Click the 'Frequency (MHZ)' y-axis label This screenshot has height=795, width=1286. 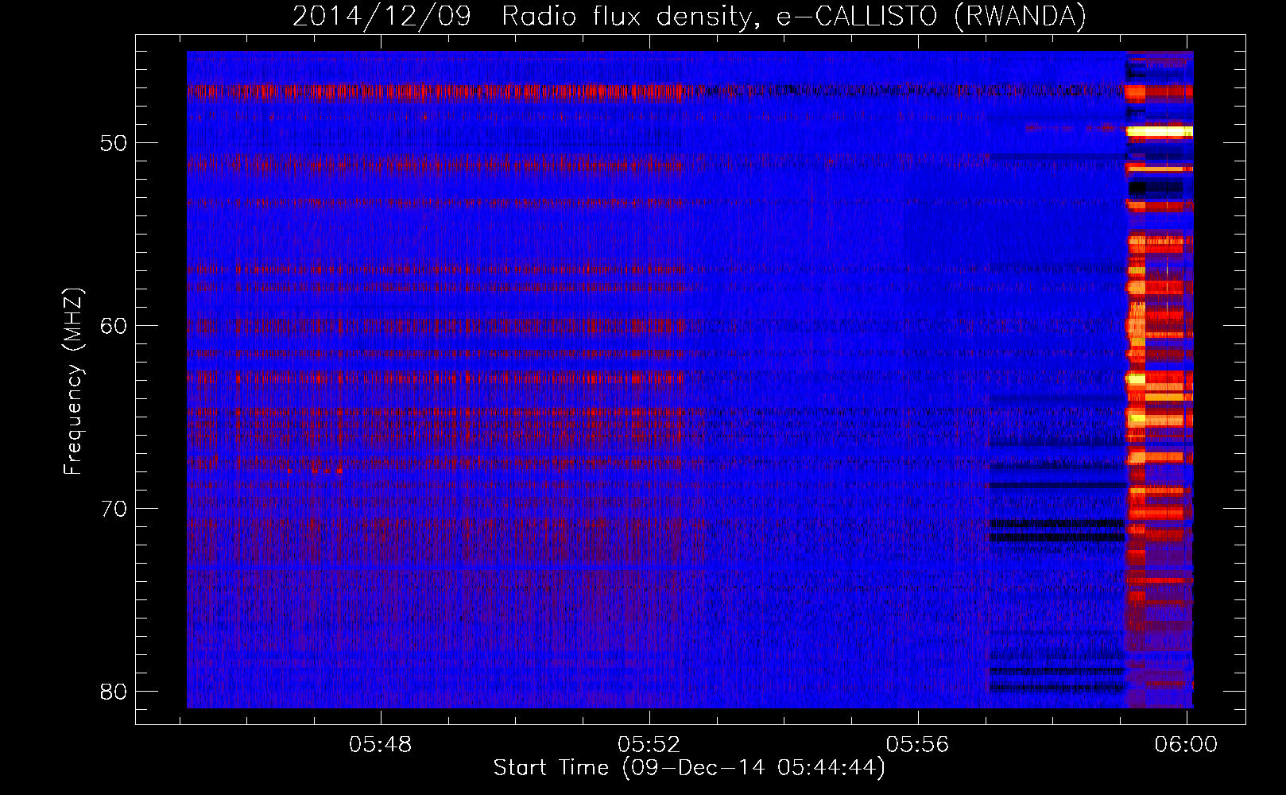coord(72,382)
